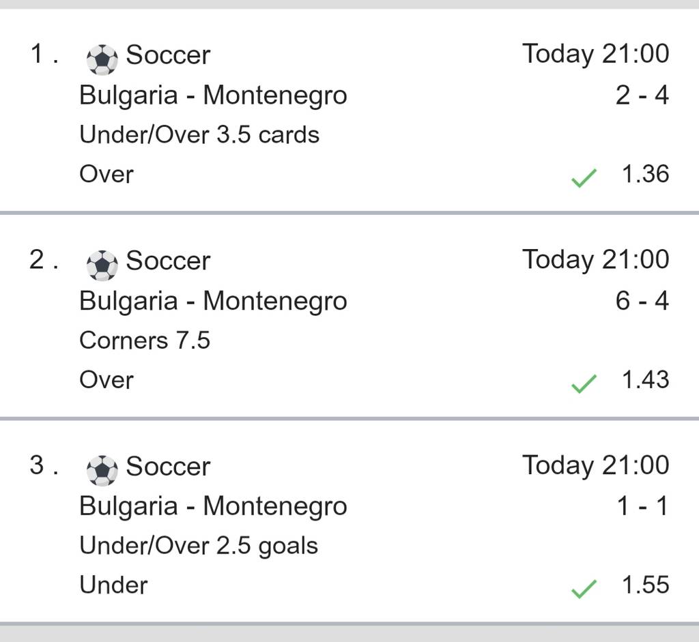Click the 1 - 1 goals result
Image resolution: width=699 pixels, height=642 pixels.
(642, 506)
